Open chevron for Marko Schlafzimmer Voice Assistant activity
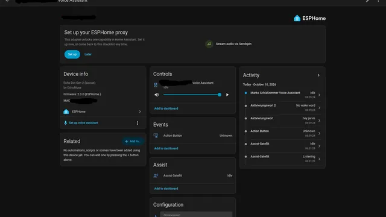The image size is (386, 217). [x=319, y=95]
